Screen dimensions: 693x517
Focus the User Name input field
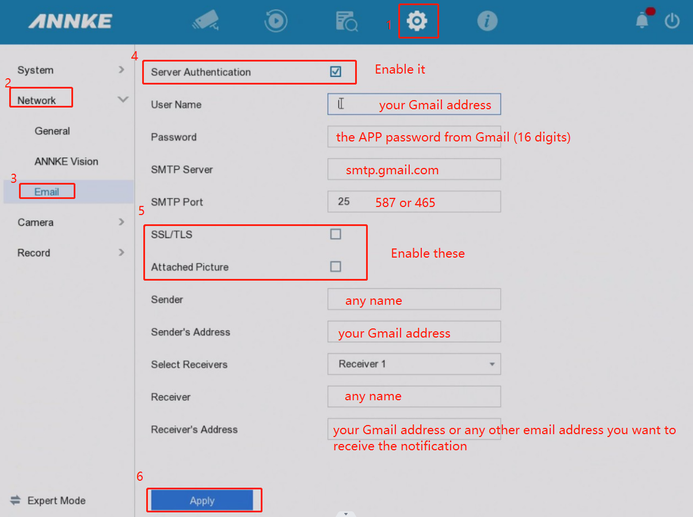point(414,105)
